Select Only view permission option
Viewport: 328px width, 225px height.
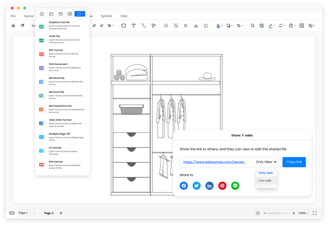266,173
